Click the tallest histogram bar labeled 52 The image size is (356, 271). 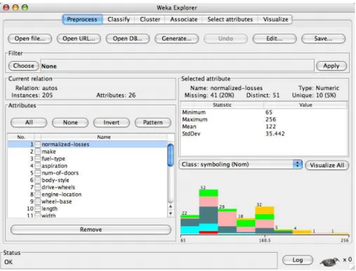click(209, 212)
